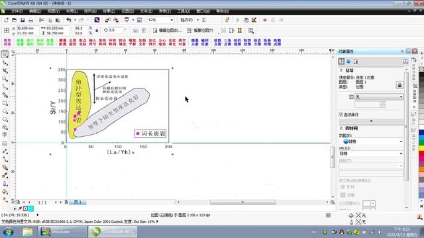
Task: Select the Table tool
Action: pyautogui.click(x=5, y=143)
